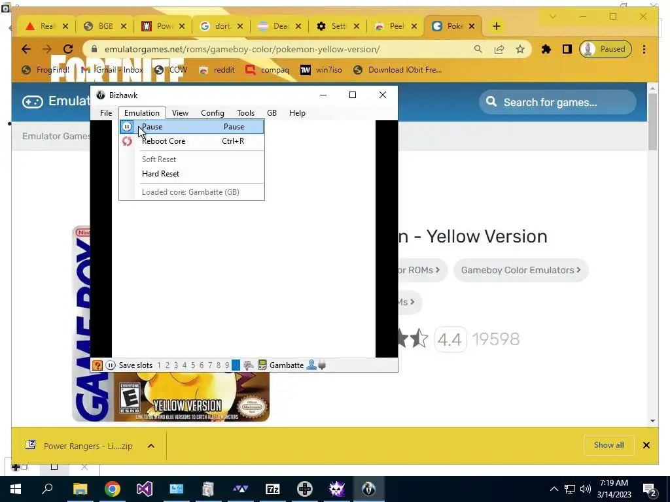Select save slot 8 in status bar
Image resolution: width=670 pixels, height=502 pixels.
[219, 365]
